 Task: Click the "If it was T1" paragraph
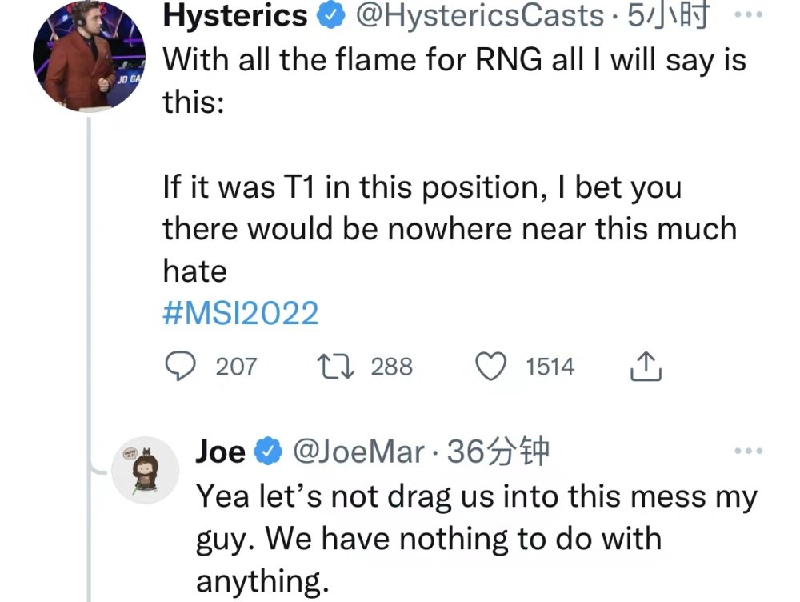pos(448,229)
